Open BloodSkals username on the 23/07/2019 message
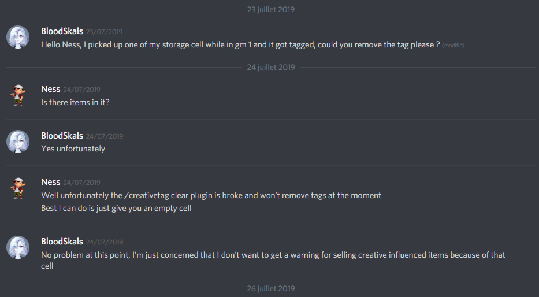The width and height of the screenshot is (539, 297). pyautogui.click(x=62, y=31)
